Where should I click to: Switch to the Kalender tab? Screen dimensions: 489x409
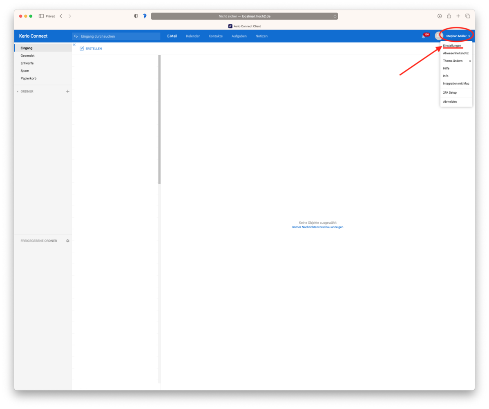pos(193,36)
